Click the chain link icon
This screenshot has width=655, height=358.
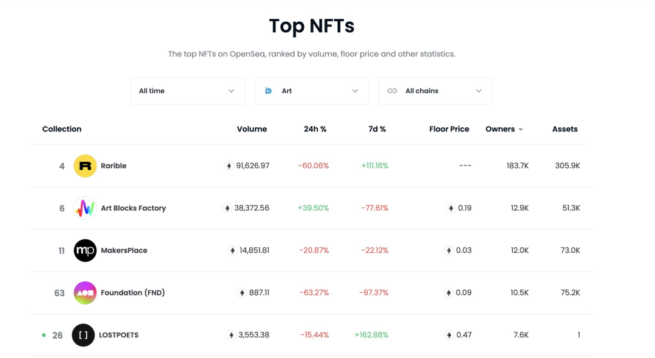coord(392,91)
